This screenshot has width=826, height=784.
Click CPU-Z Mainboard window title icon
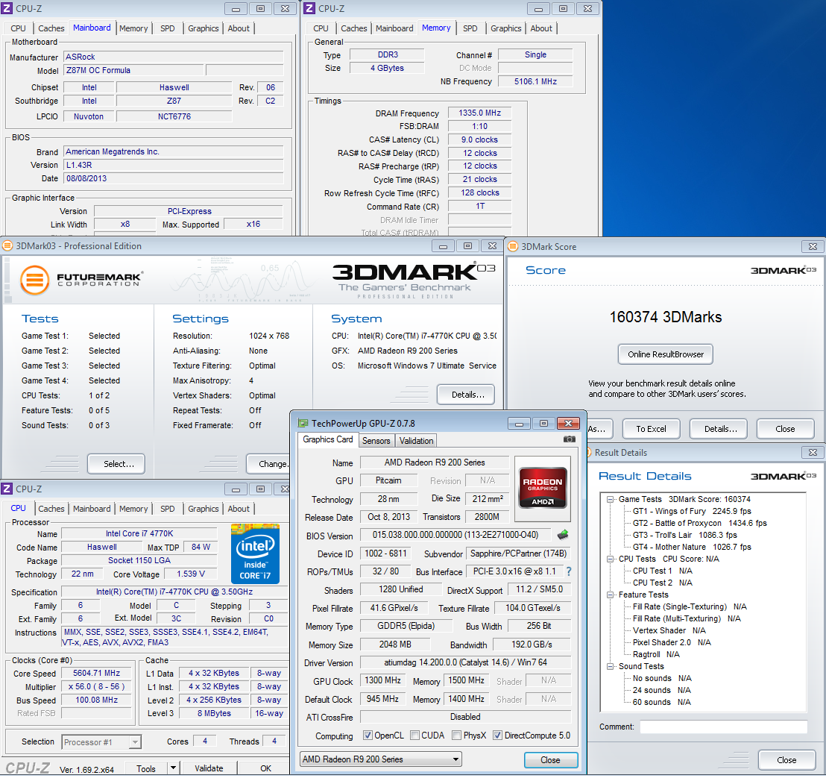click(x=7, y=8)
